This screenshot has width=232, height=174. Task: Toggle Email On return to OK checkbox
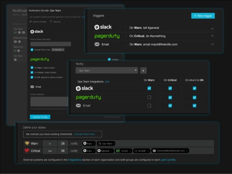pos(195,106)
